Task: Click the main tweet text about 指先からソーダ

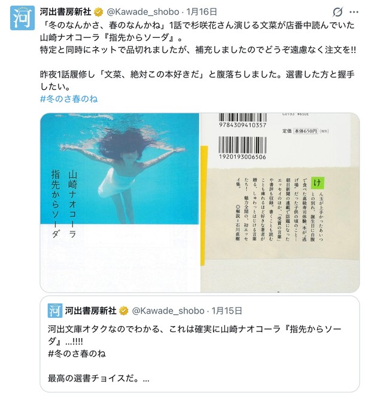Action: click(198, 38)
